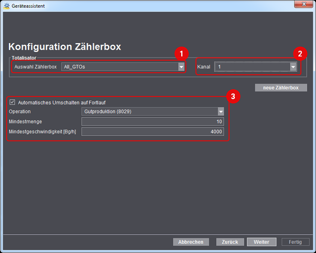
Task: Click the Konfiguration Zählerbox heading
Action: [65, 47]
